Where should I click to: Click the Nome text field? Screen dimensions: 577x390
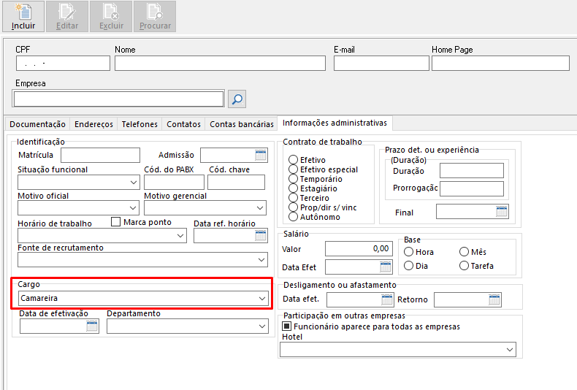click(x=220, y=64)
